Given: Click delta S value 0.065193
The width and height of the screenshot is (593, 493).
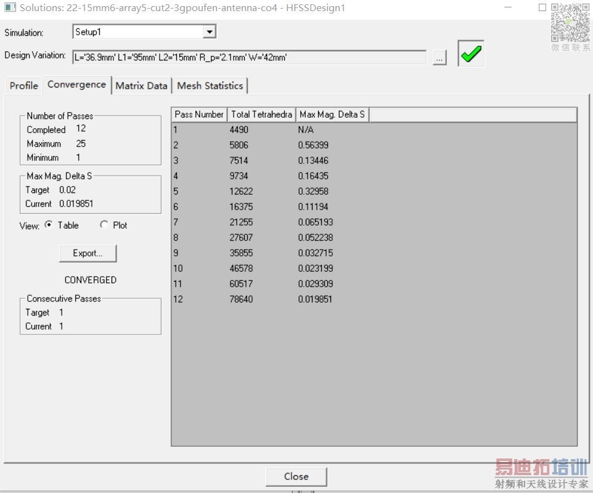Looking at the screenshot, I should tap(316, 222).
